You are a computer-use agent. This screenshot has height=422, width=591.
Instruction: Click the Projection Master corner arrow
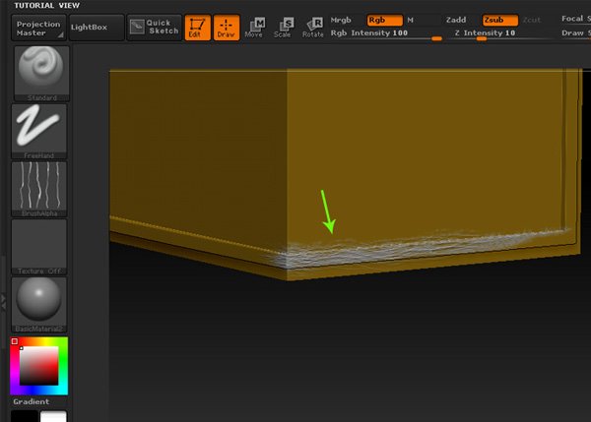tap(60, 35)
